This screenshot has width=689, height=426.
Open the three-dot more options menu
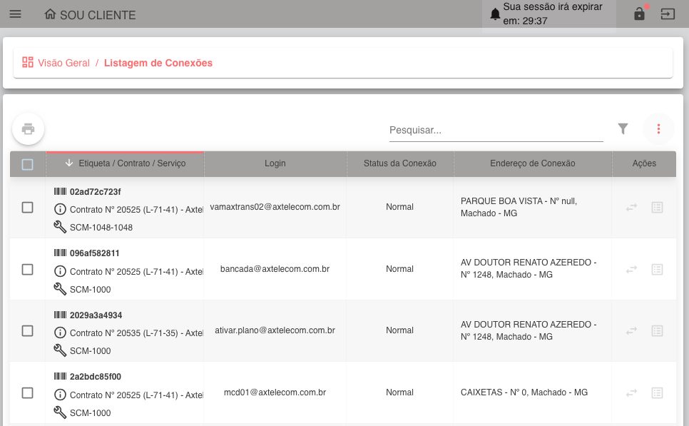(x=658, y=129)
